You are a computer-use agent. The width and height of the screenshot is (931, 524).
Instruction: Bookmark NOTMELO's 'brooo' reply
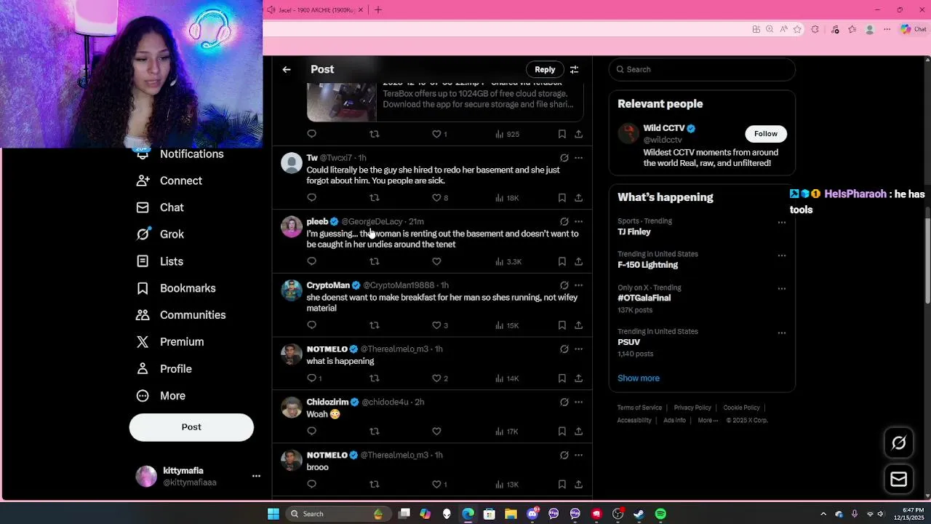pos(562,485)
